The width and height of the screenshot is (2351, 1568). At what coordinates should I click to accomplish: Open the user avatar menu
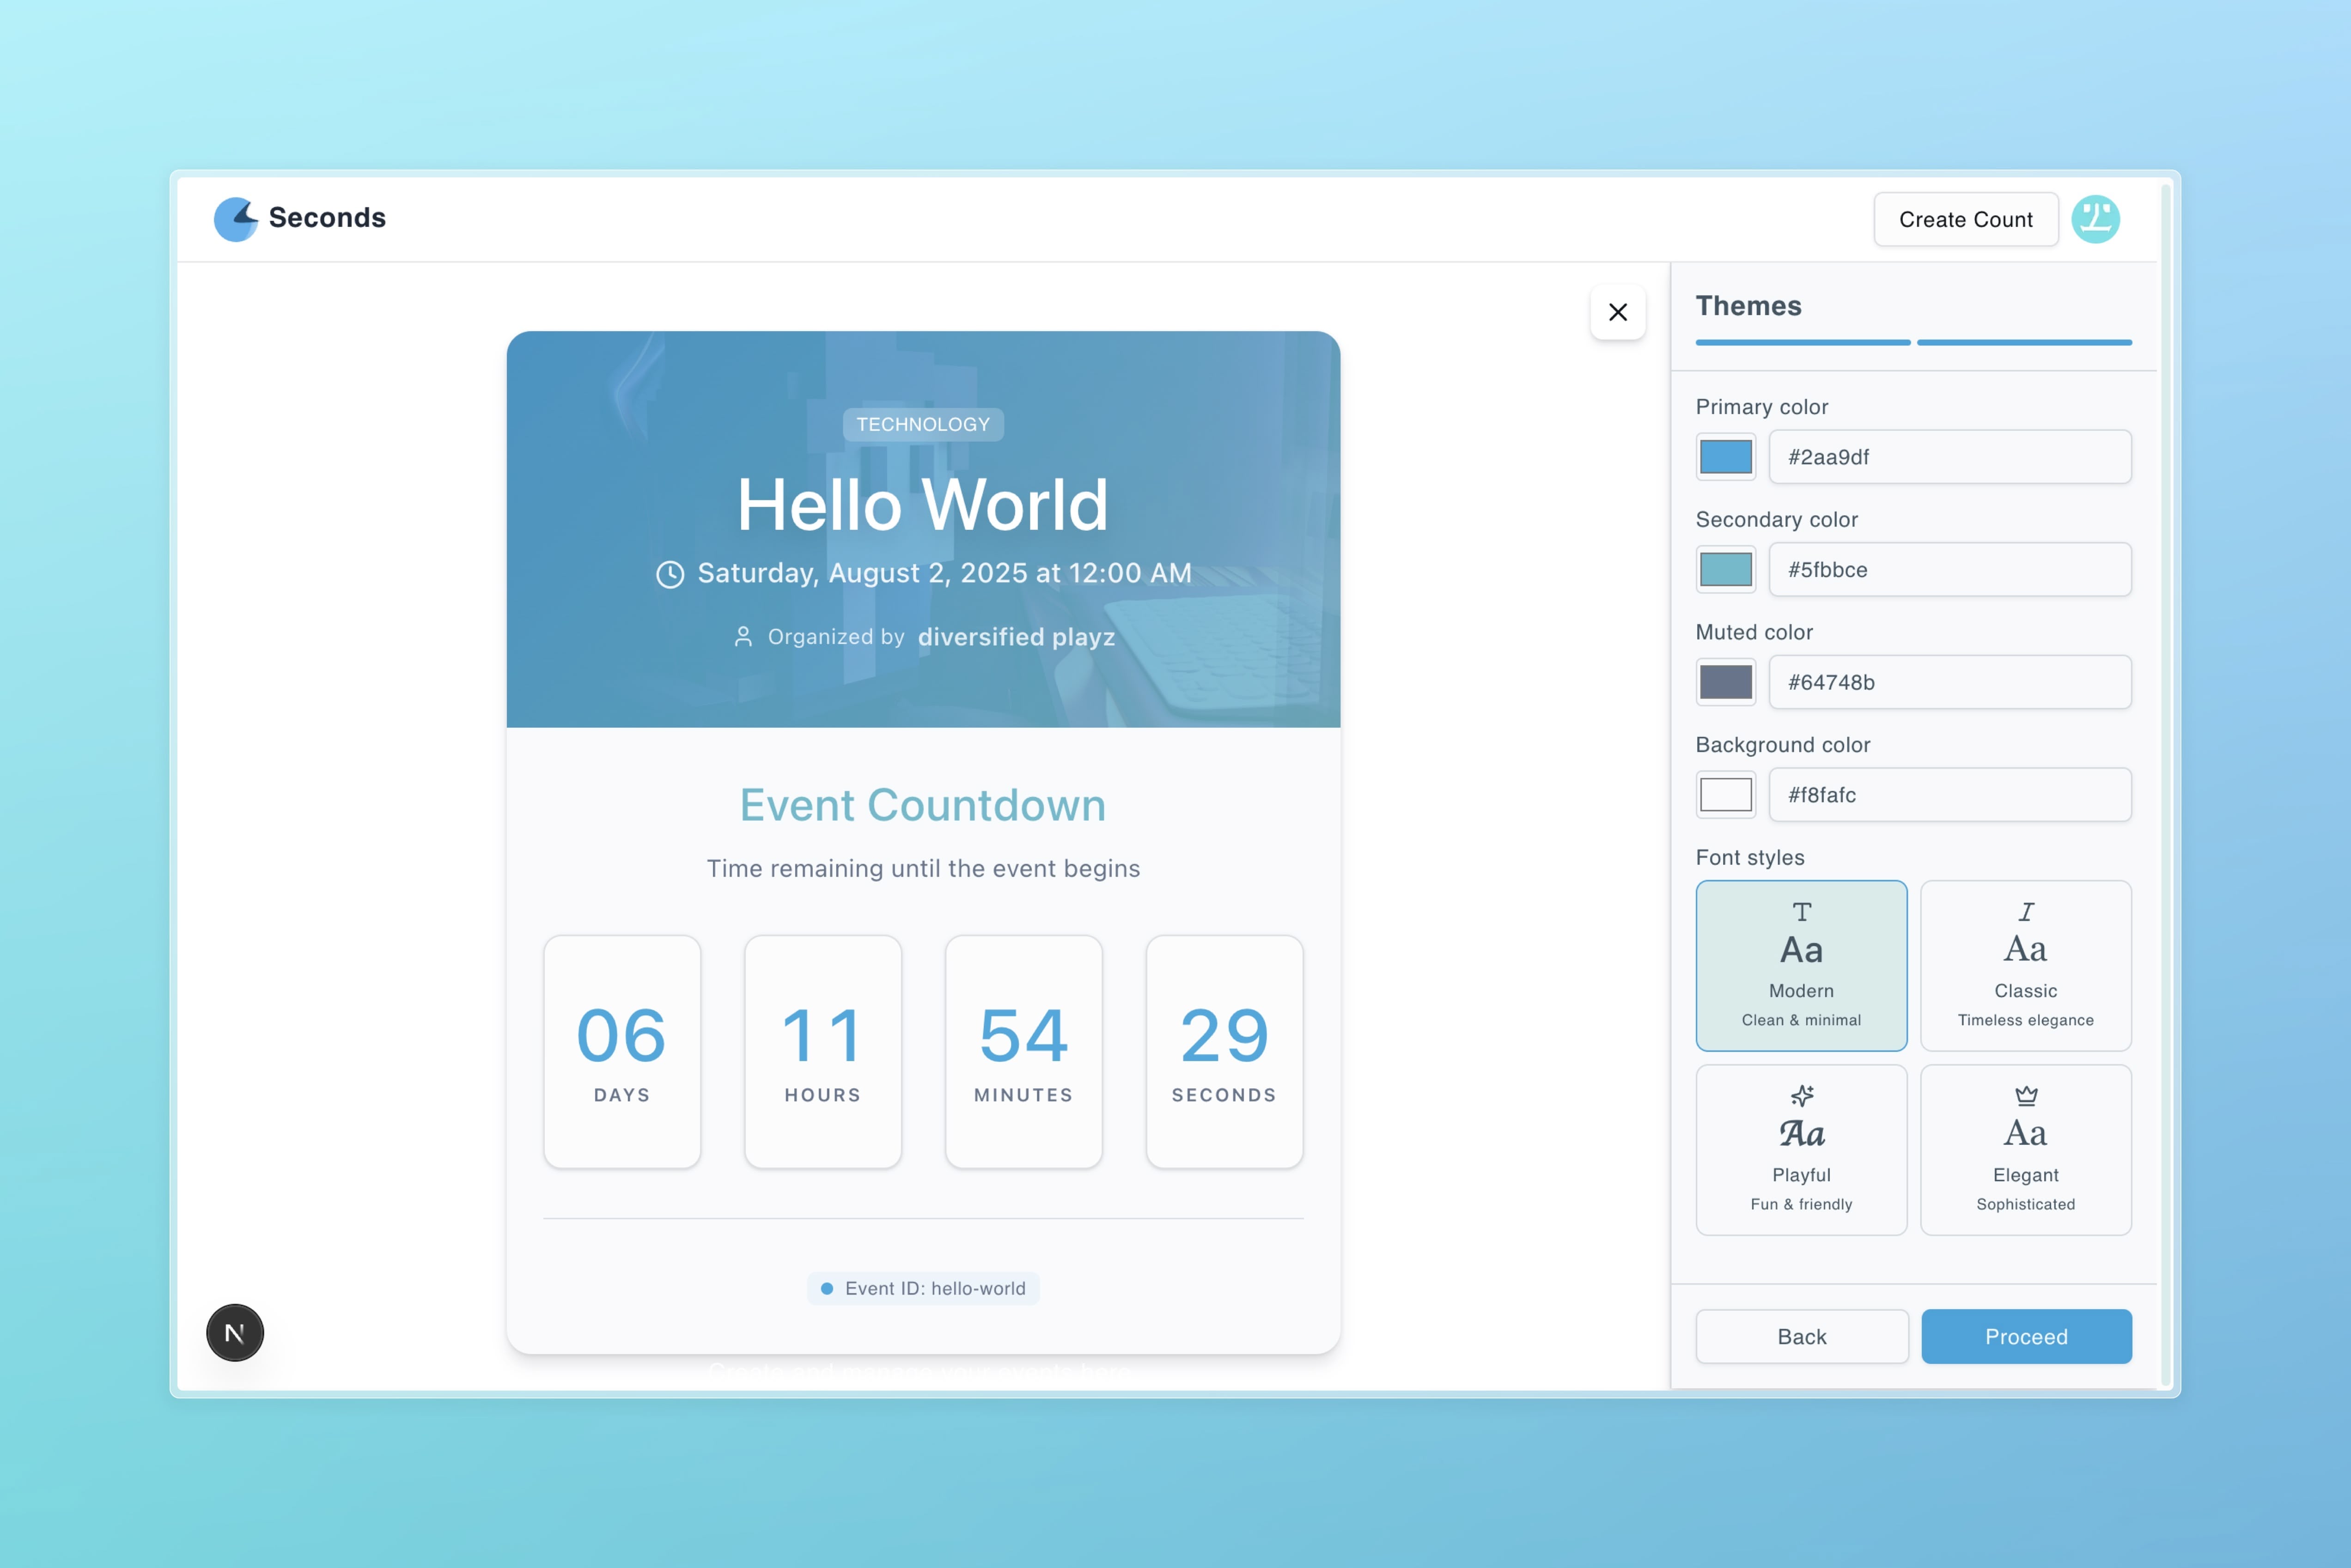[2095, 219]
